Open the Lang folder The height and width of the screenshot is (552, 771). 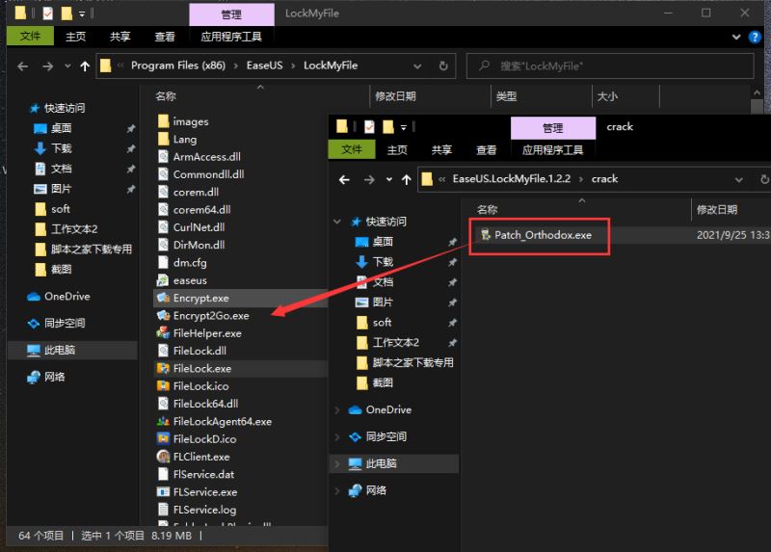click(185, 139)
